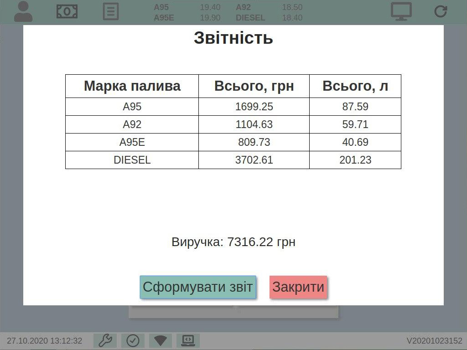Click the version label V20201023152
The image size is (467, 350).
[x=434, y=341]
